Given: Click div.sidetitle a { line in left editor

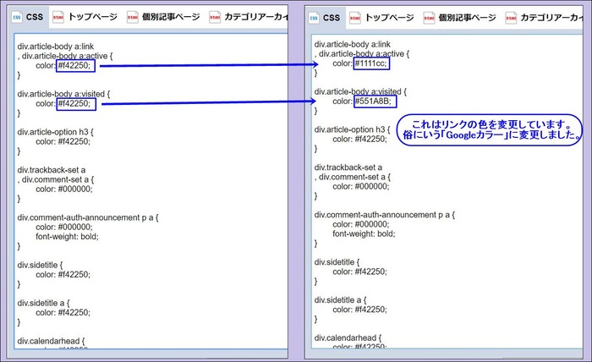Looking at the screenshot, I should point(43,303).
